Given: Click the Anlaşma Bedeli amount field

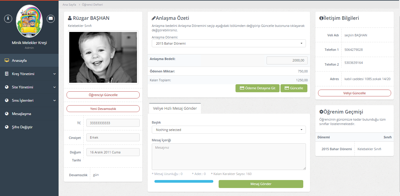Looking at the screenshot, I should (x=287, y=61).
